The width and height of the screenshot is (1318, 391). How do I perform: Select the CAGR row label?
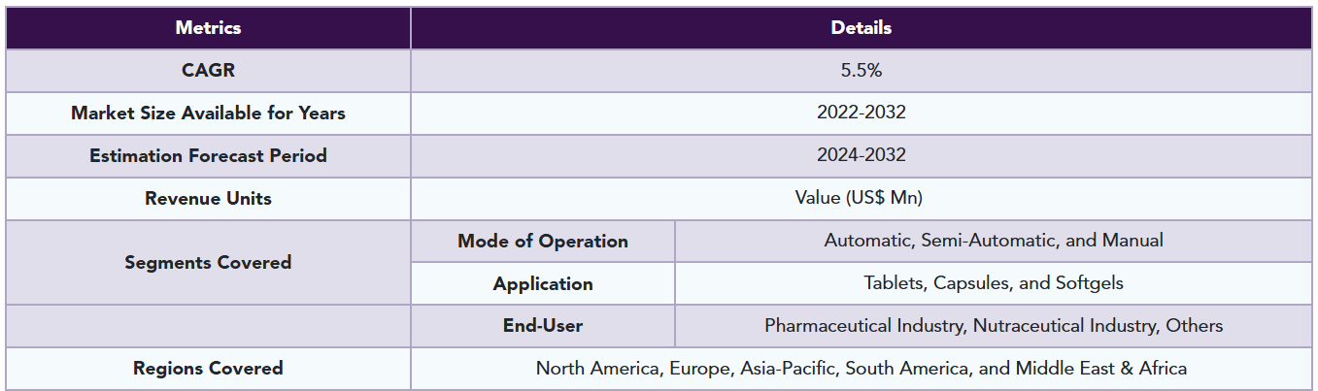[208, 71]
